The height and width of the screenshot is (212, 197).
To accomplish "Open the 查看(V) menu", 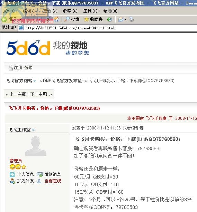I will 50,11.
